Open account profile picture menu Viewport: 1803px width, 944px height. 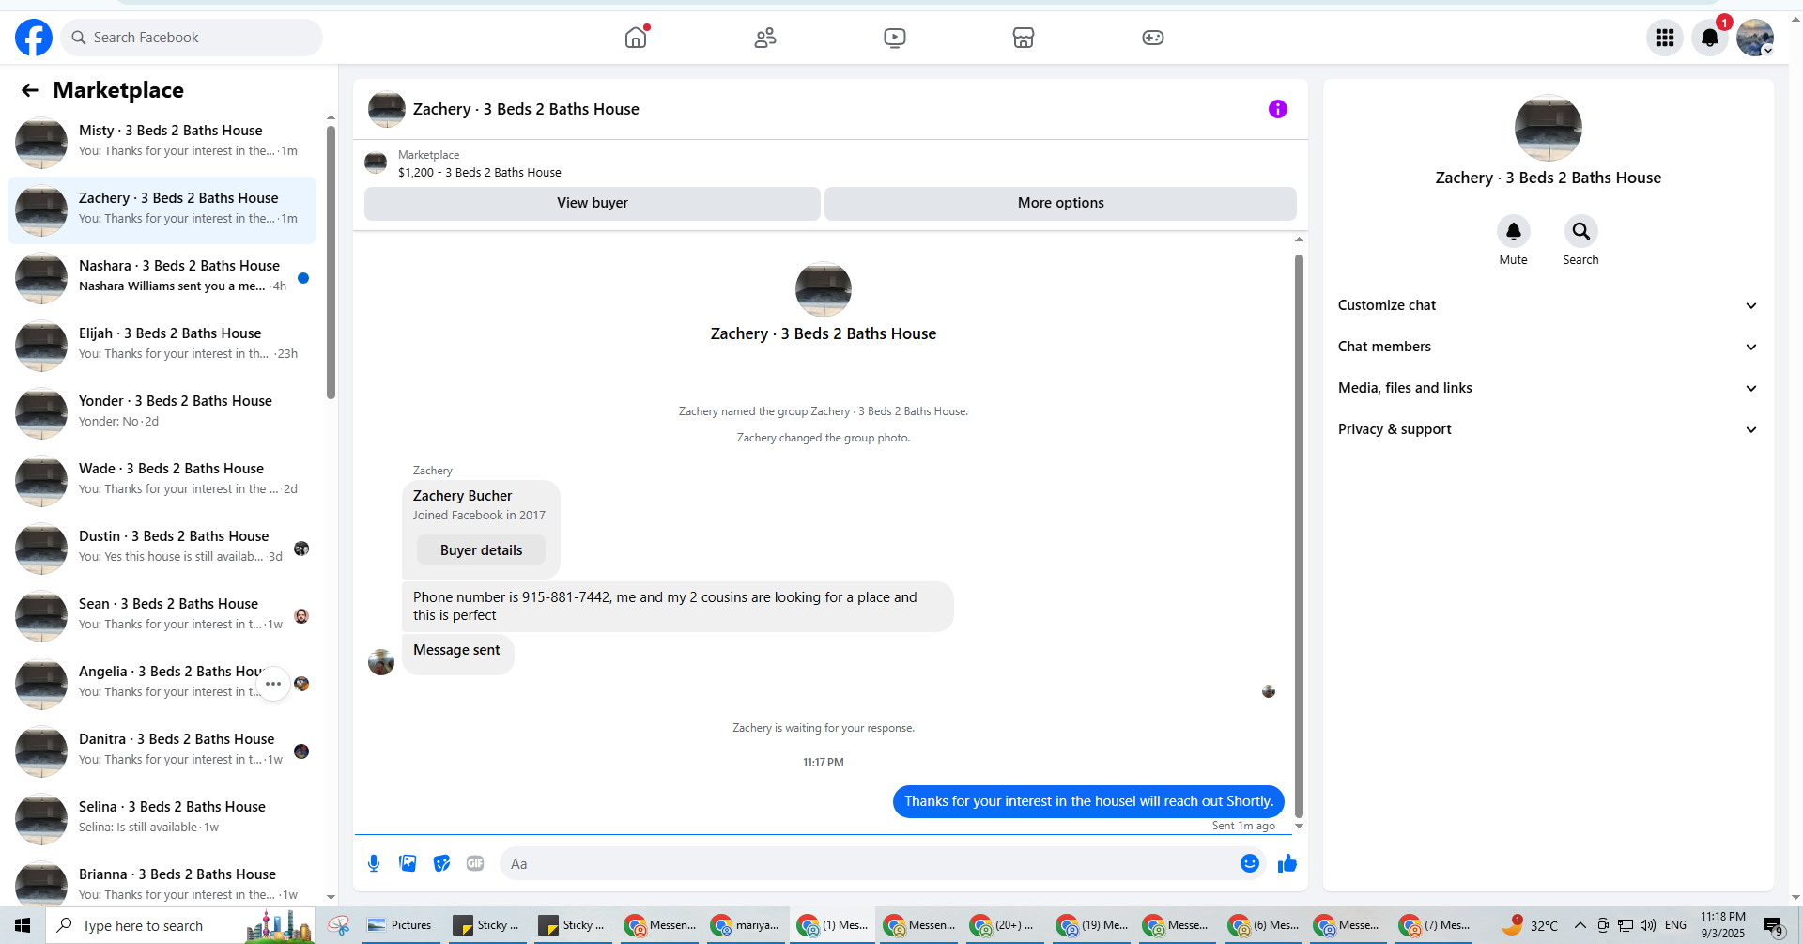pyautogui.click(x=1755, y=38)
